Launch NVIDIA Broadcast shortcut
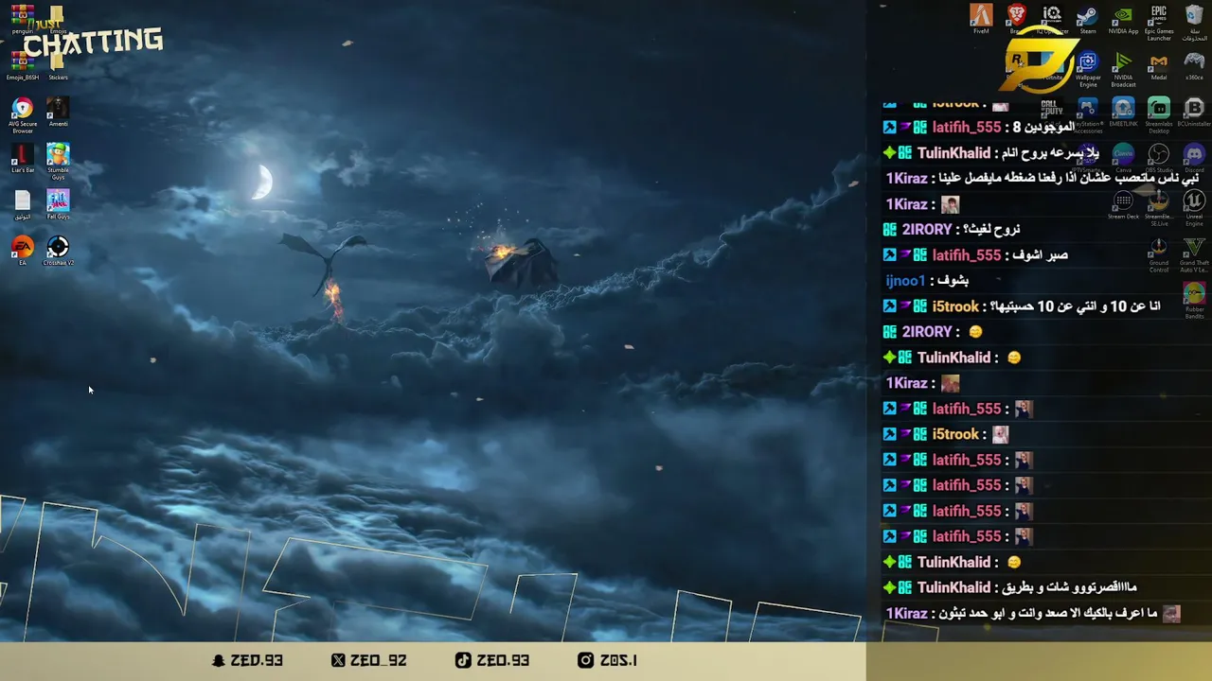The image size is (1212, 681). click(x=1123, y=68)
